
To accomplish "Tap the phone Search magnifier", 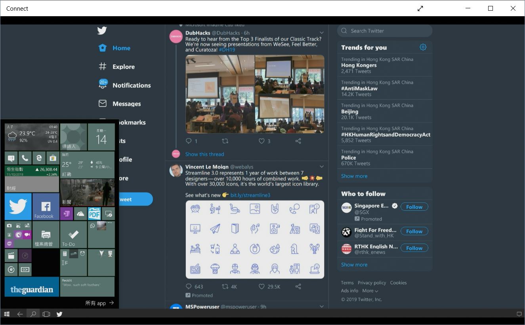I will (x=33, y=314).
